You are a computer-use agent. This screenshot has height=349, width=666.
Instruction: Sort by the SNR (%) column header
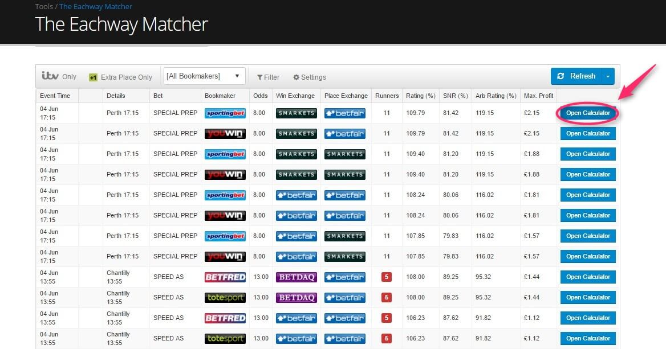(x=456, y=96)
